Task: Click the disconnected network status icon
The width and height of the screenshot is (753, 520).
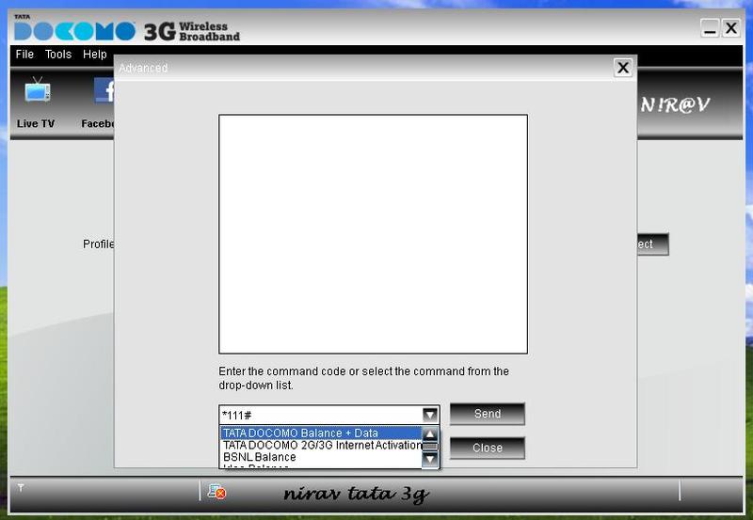Action: [x=216, y=492]
